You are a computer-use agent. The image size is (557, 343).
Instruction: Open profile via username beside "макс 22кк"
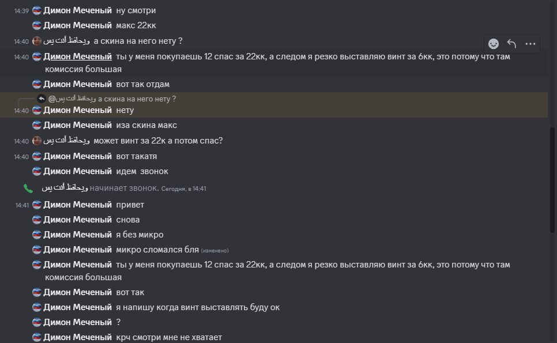coord(77,25)
